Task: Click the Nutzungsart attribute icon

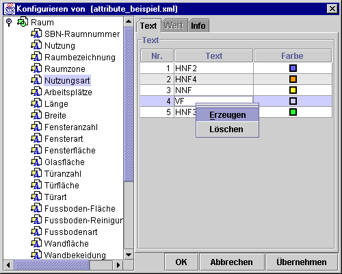Action: 36,80
